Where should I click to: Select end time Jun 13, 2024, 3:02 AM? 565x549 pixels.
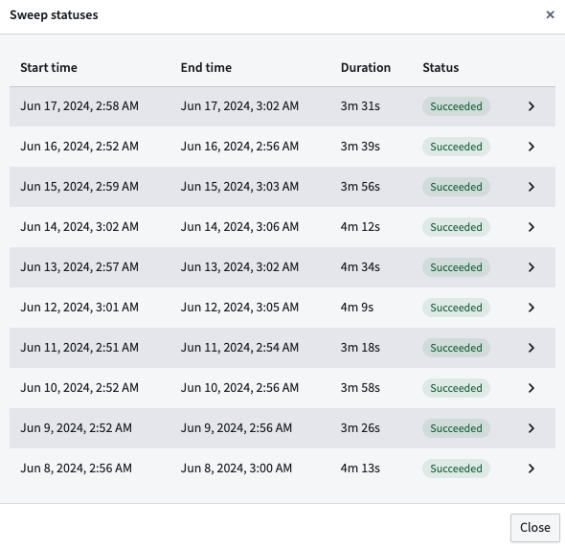pyautogui.click(x=239, y=267)
